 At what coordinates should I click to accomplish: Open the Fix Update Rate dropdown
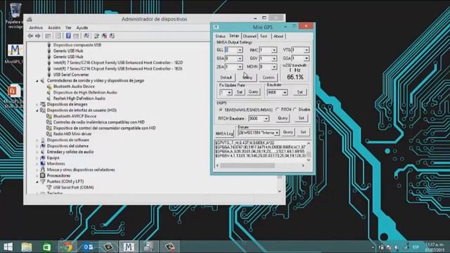click(229, 93)
